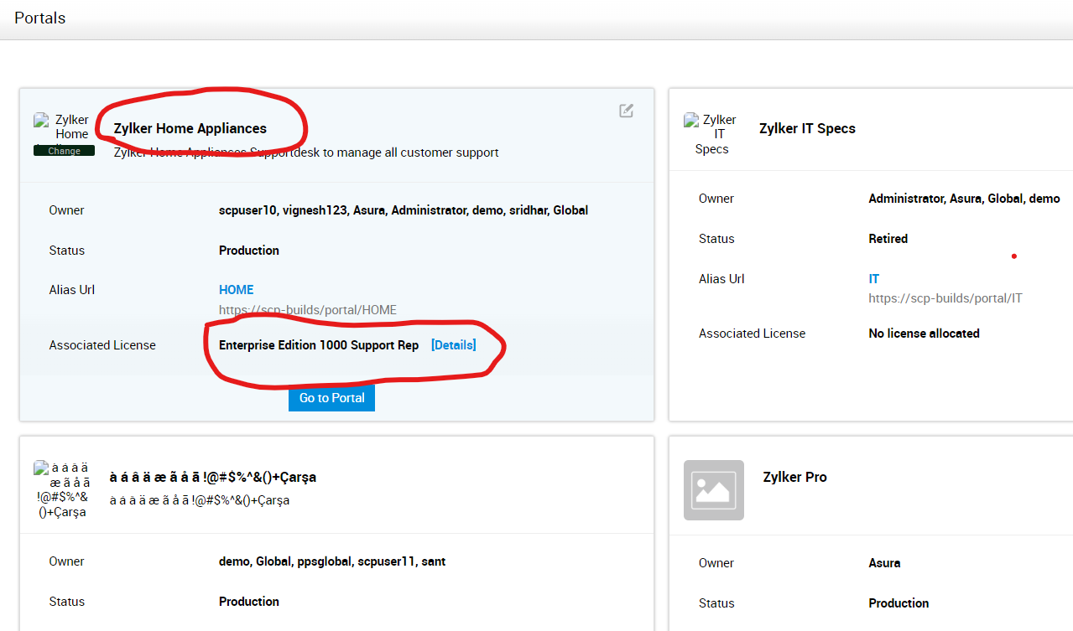Select the Zylker Pro portal title
Image resolution: width=1073 pixels, height=631 pixels.
pos(794,477)
